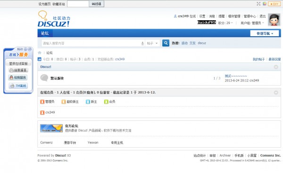Image resolution: width=283 pixels, height=173 pixels.
Task: Open 我的帖子 link
Action: pyautogui.click(x=258, y=59)
